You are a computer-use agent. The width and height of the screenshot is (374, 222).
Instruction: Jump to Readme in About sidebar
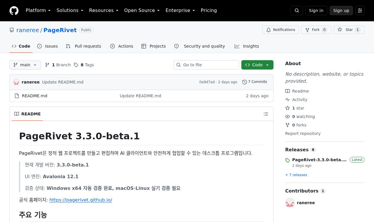tap(297, 91)
